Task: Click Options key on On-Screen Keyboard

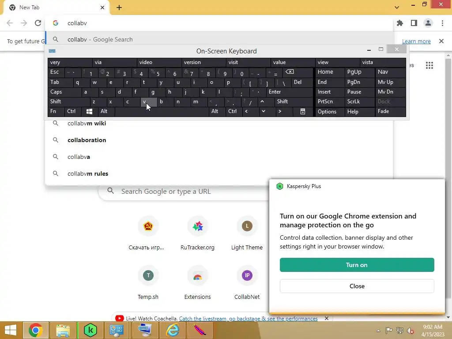Action: pos(330,111)
